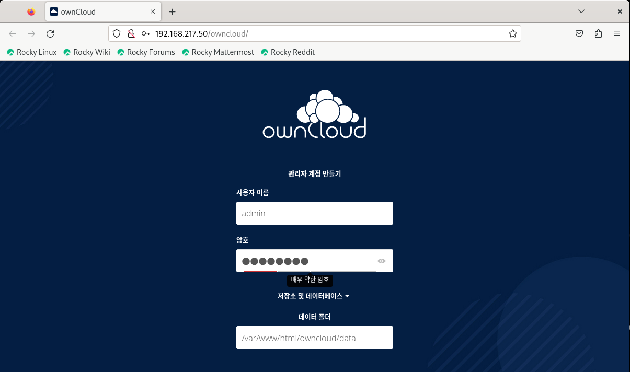
Task: Click the insecure connection lock icon
Action: 131,33
